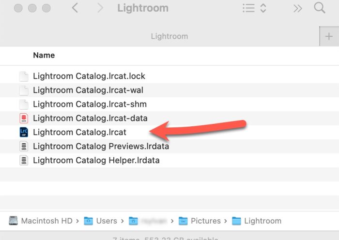Click the Finder search magnifier icon
Viewport: 339px width, 240px height.
point(320,8)
